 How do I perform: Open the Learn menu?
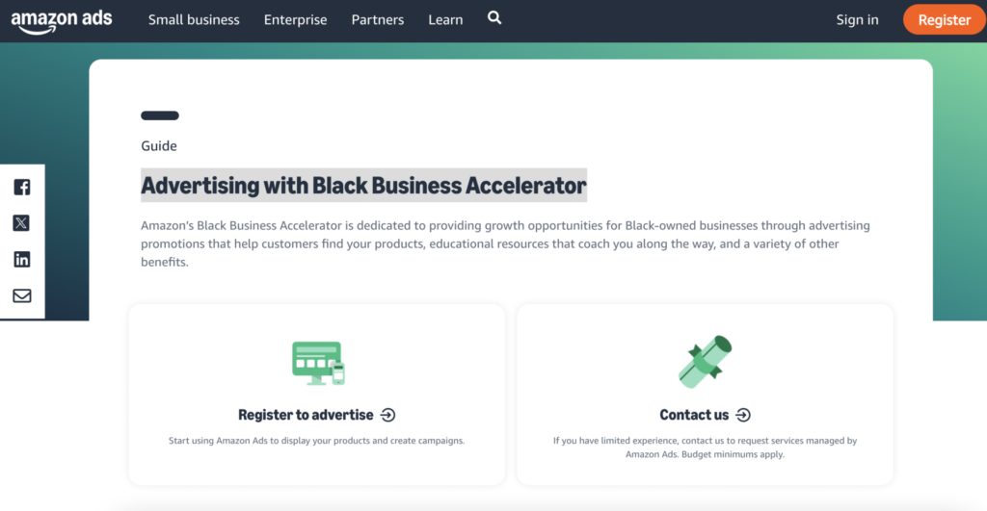click(445, 20)
